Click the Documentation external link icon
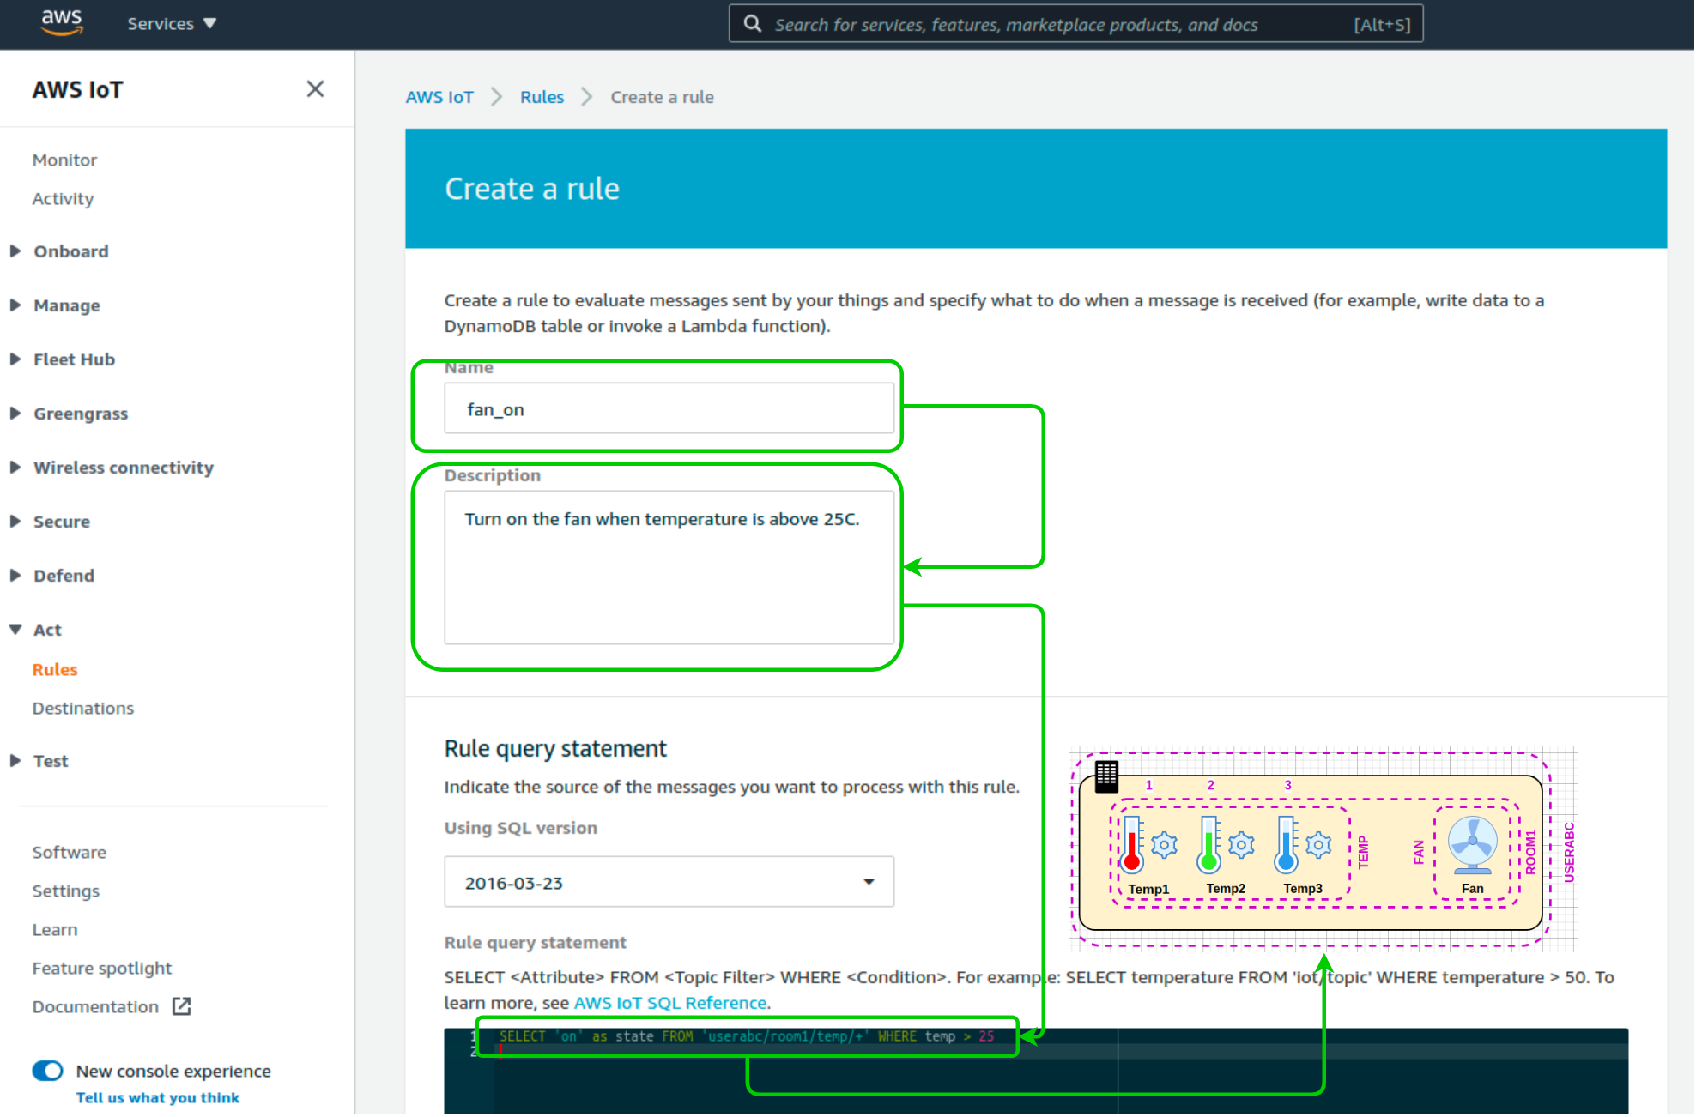The height and width of the screenshot is (1117, 1696). click(181, 1006)
